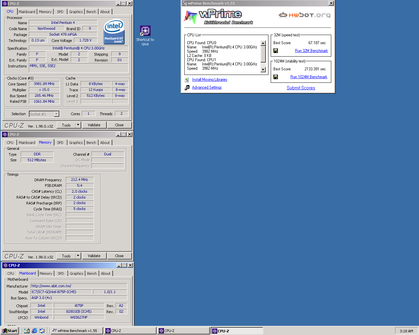
Task: Open CPU tab in Mainboard CPU-Z window
Action: [11, 273]
